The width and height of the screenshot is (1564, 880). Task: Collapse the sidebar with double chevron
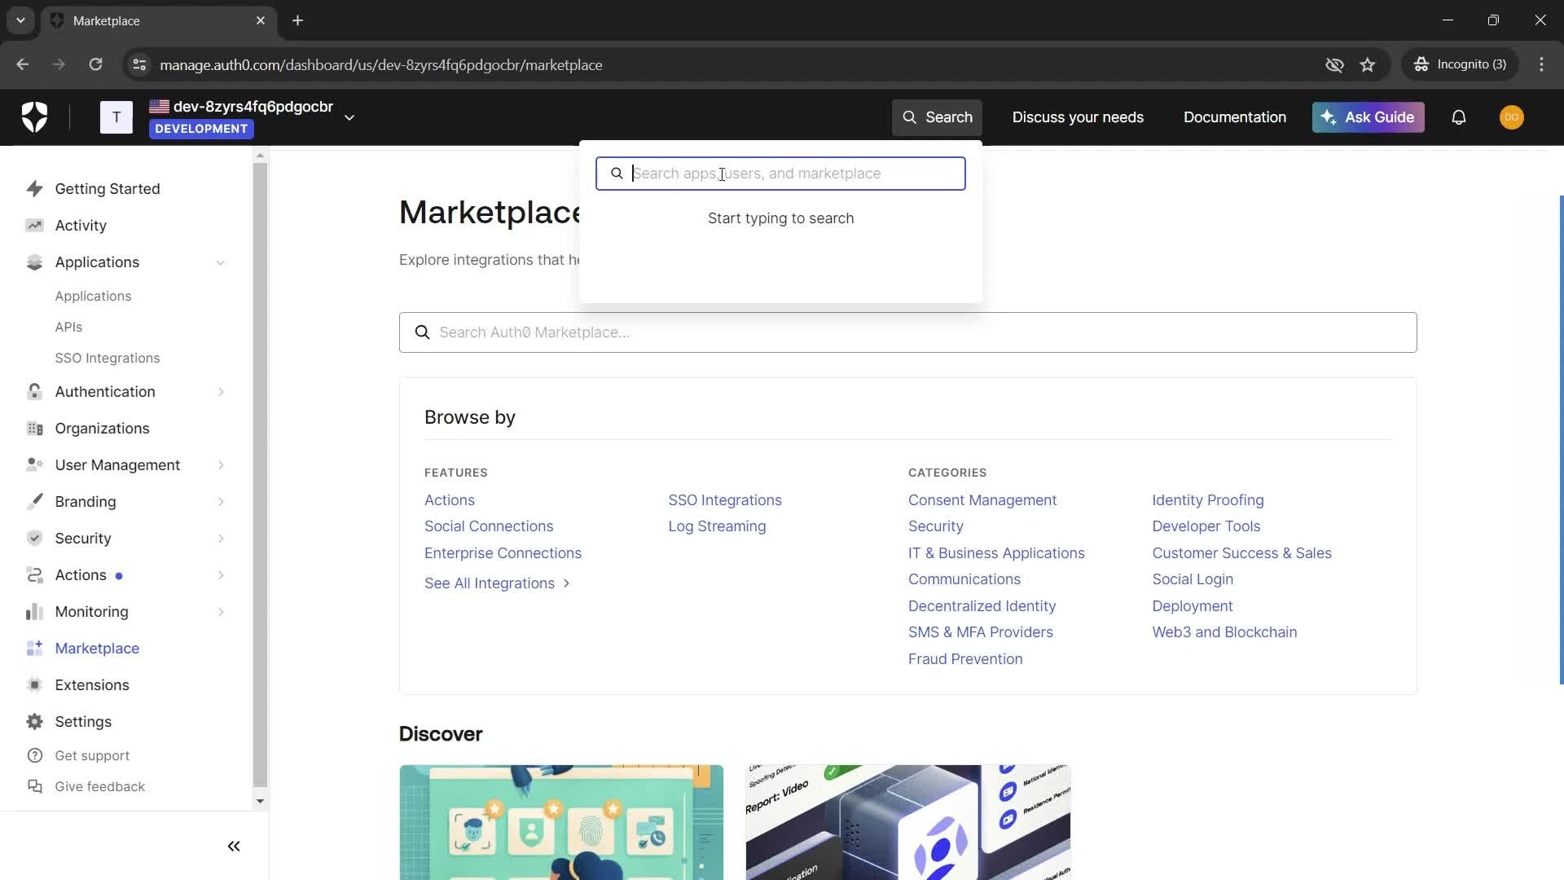234,847
